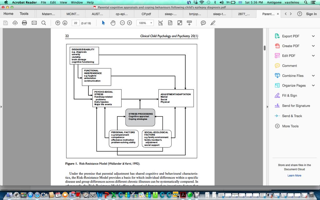This screenshot has width=320, height=200.
Task: Open the Matern... document tab
Action: point(48,14)
